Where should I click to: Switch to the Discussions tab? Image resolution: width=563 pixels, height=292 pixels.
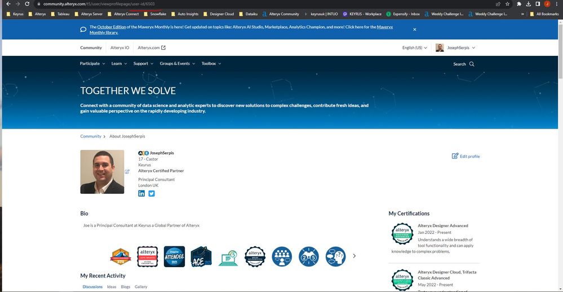click(x=92, y=286)
